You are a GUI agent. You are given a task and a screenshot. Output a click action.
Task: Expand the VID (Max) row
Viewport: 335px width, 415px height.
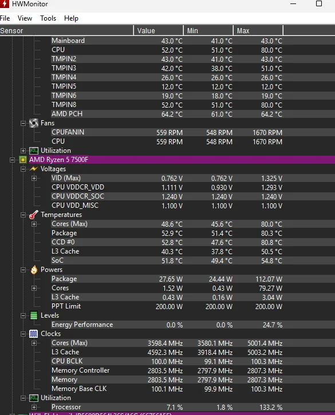click(34, 179)
